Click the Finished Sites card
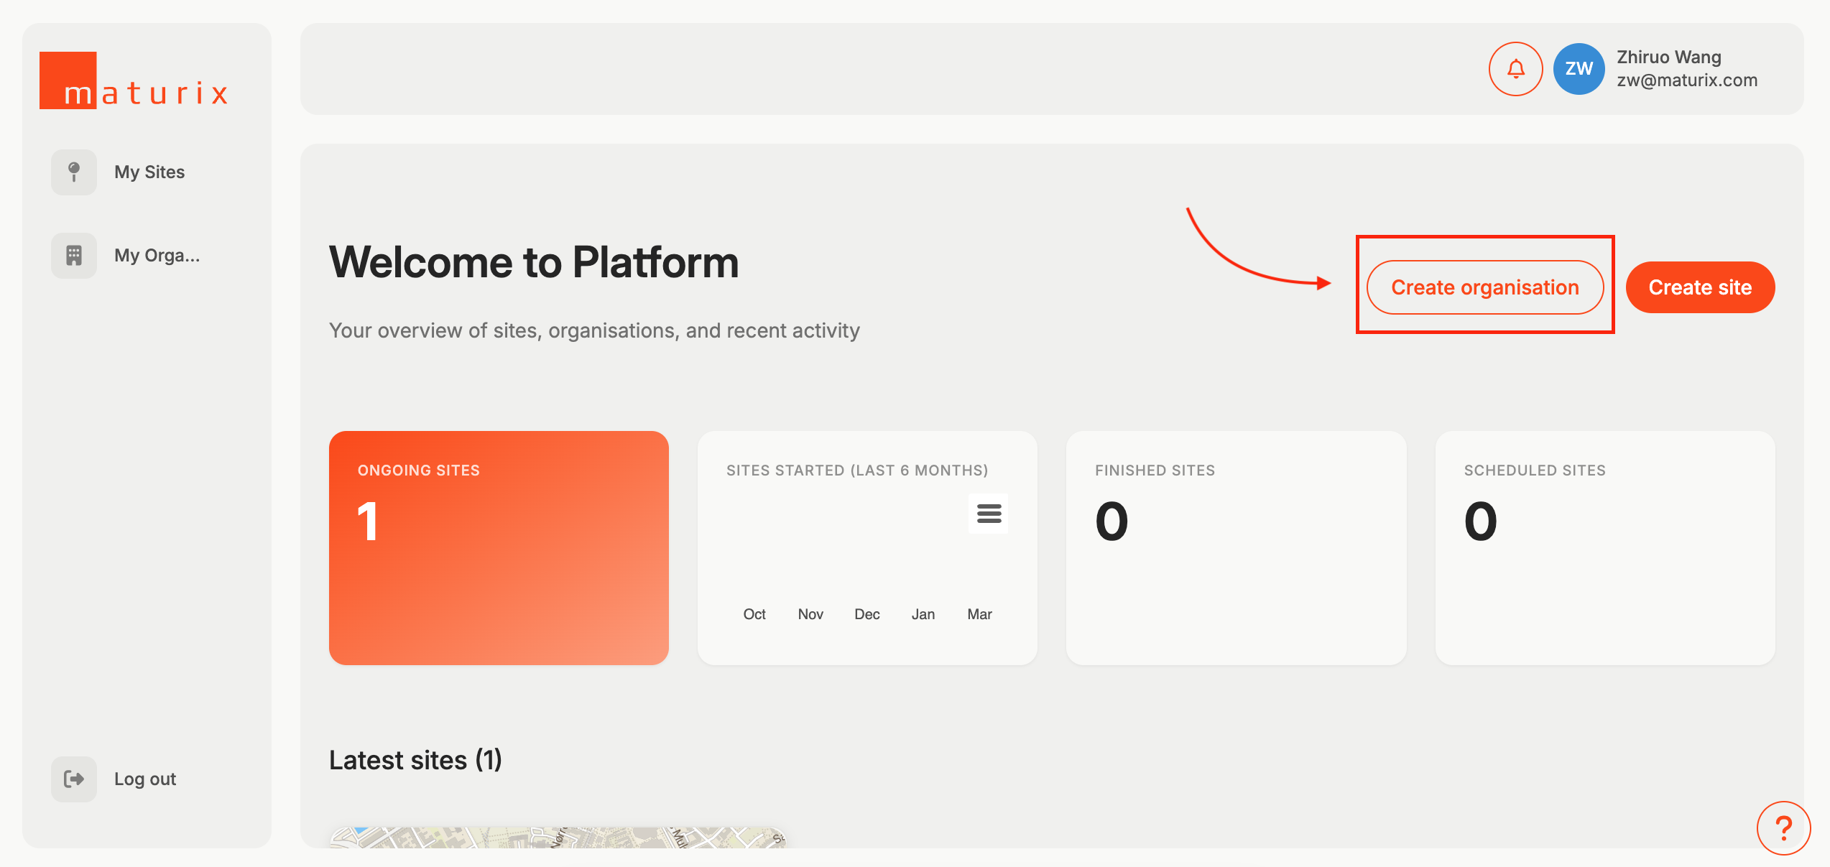The height and width of the screenshot is (867, 1830). [1236, 547]
